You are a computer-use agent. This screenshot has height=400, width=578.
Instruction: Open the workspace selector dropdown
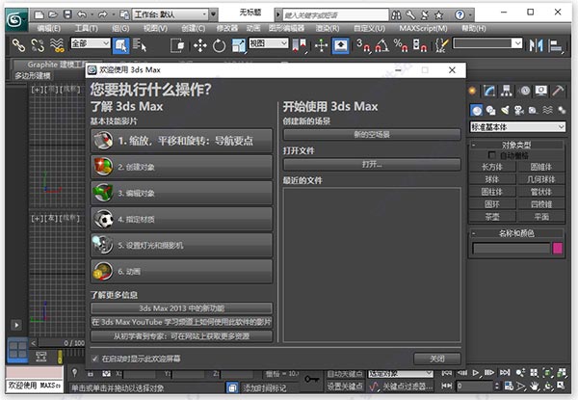click(171, 14)
